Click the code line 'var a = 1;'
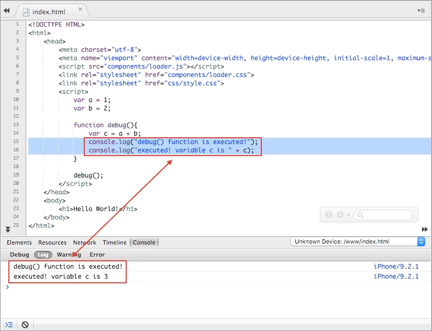The width and height of the screenshot is (432, 331). click(92, 100)
